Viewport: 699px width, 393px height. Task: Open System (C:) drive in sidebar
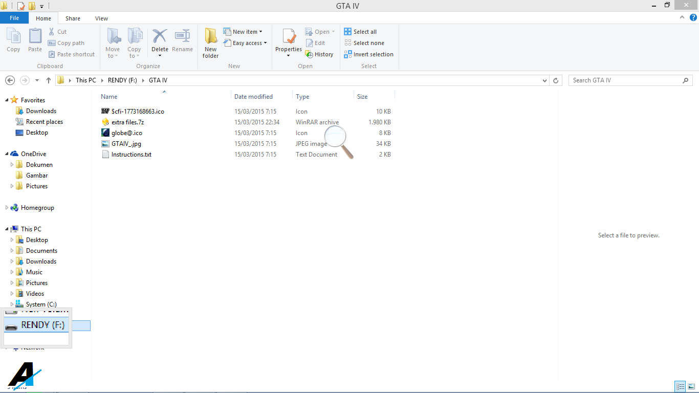[41, 304]
